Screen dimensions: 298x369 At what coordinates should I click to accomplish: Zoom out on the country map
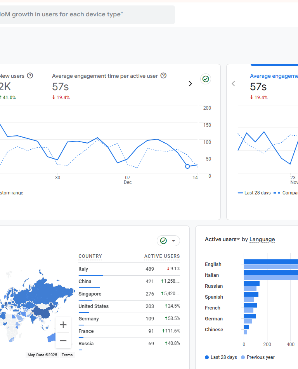tap(63, 341)
